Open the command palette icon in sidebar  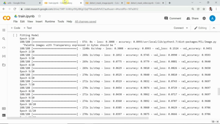click(x=4, y=108)
